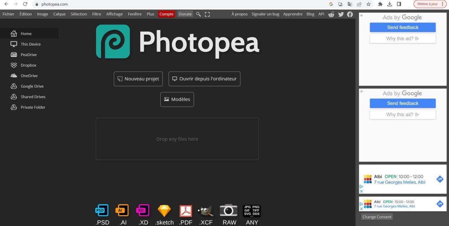Open Photopea's Reddit page icon
Viewport: 449px width, 226px height.
pos(331,14)
